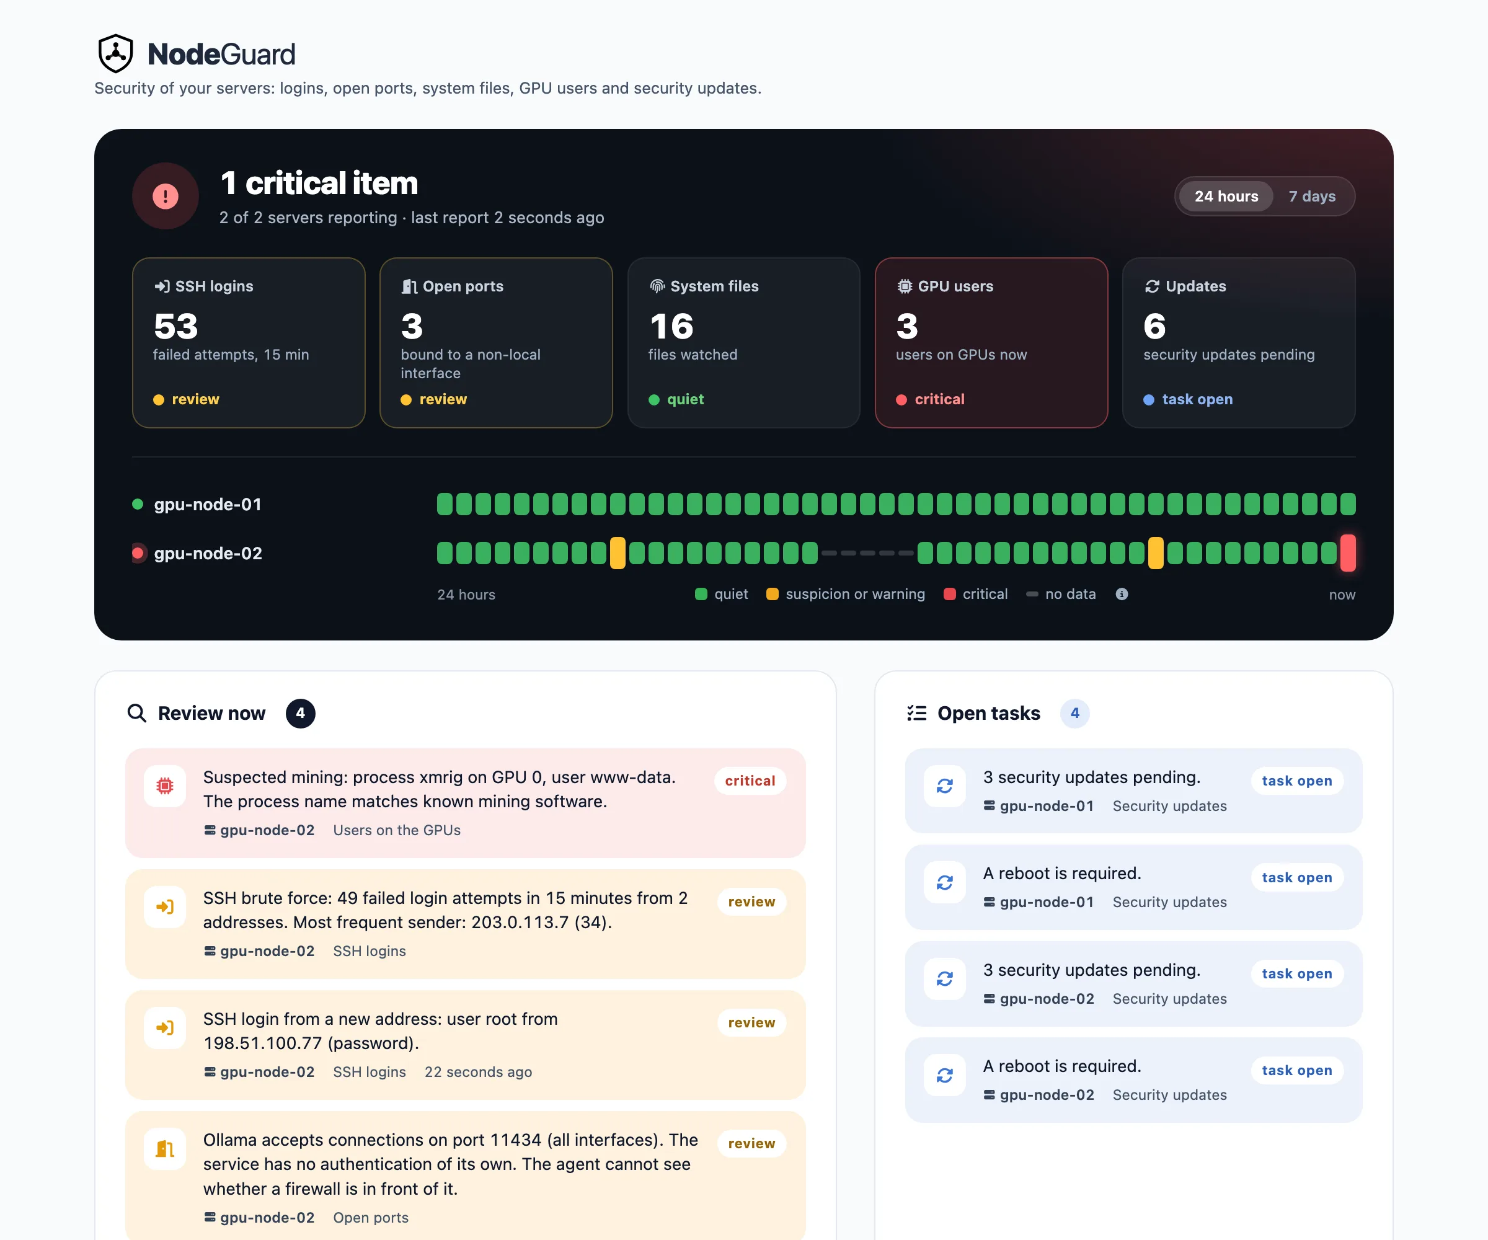Click gpu-node-02 server tag on mining alert
The width and height of the screenshot is (1488, 1240).
259,830
